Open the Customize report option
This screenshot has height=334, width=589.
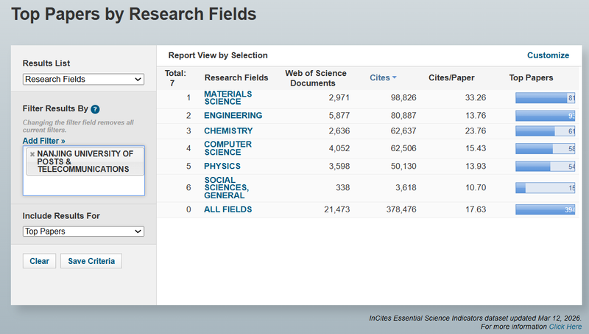coord(548,55)
